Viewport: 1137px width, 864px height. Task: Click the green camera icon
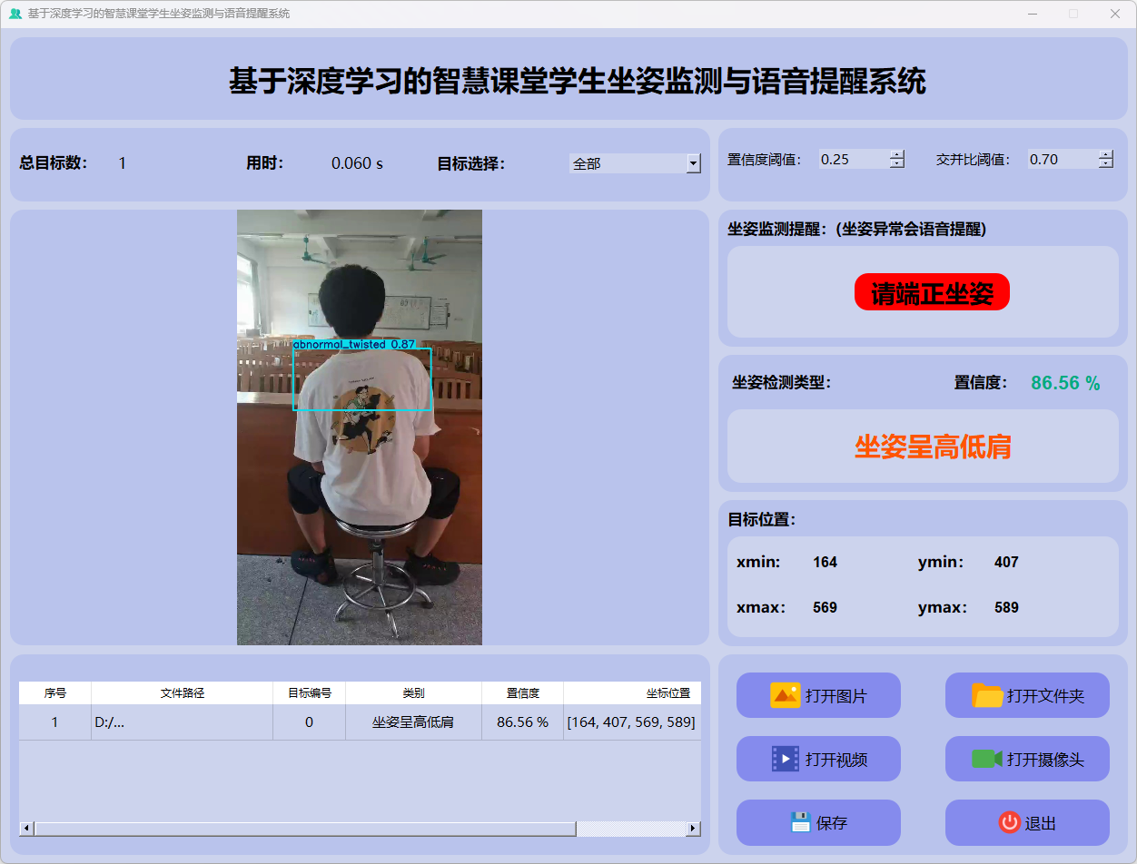pyautogui.click(x=987, y=759)
